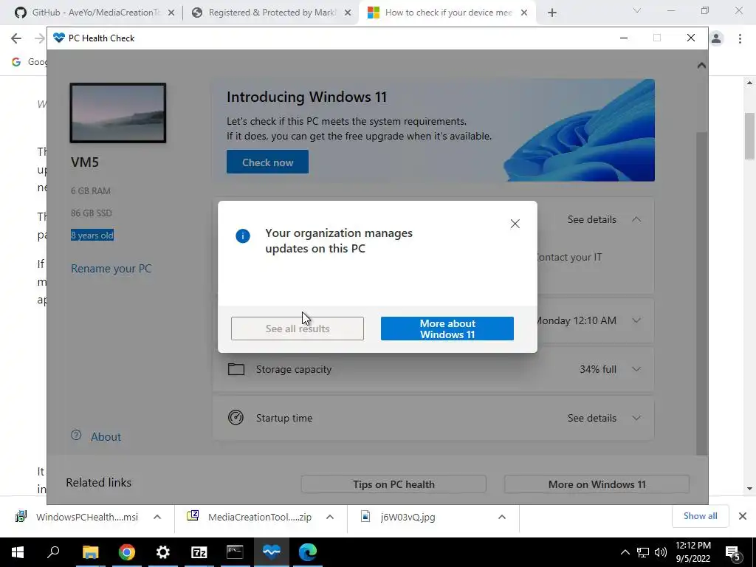Open File Explorer from taskbar

(x=90, y=552)
